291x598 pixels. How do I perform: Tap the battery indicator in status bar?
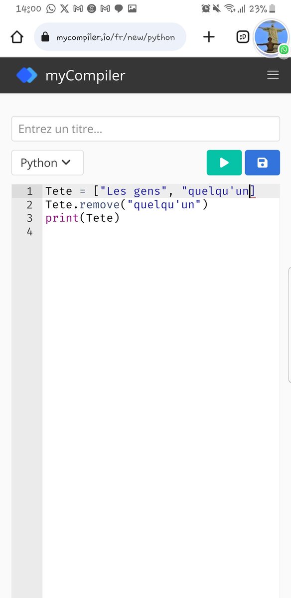[x=273, y=8]
